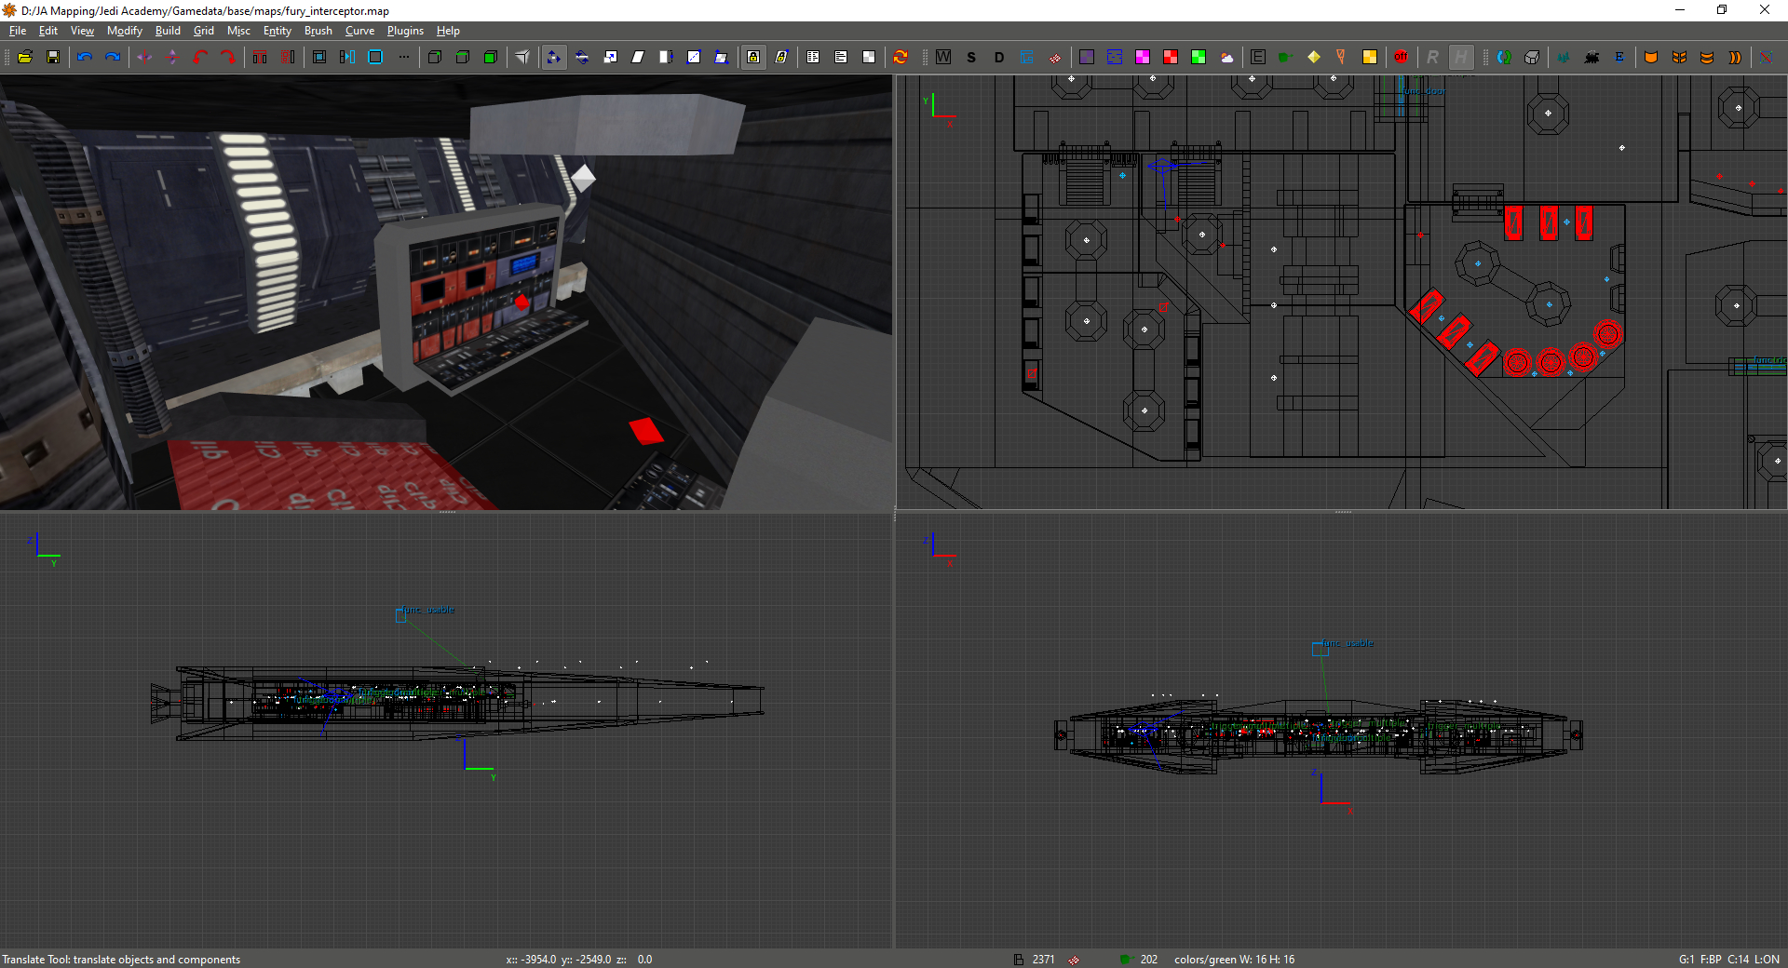Select the diagonal blue line clipper tool
Screen dimensions: 1788x968
694,57
